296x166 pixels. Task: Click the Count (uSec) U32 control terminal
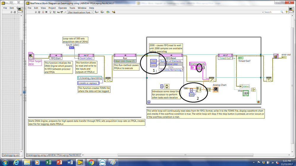tap(72, 48)
